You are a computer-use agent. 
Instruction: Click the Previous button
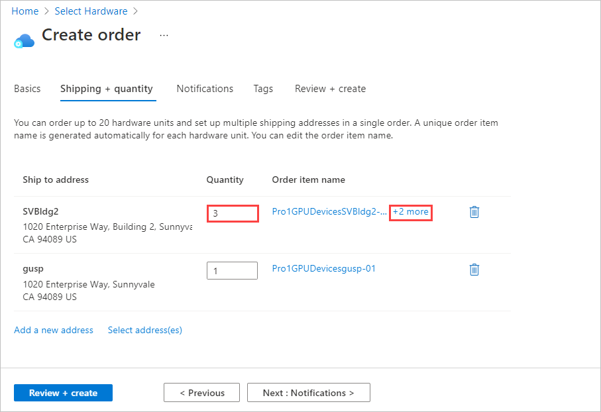tap(201, 392)
